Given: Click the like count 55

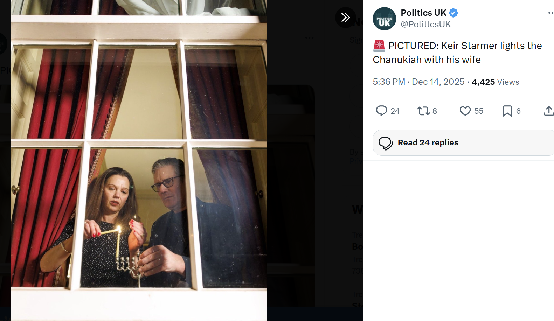Looking at the screenshot, I should tap(479, 111).
